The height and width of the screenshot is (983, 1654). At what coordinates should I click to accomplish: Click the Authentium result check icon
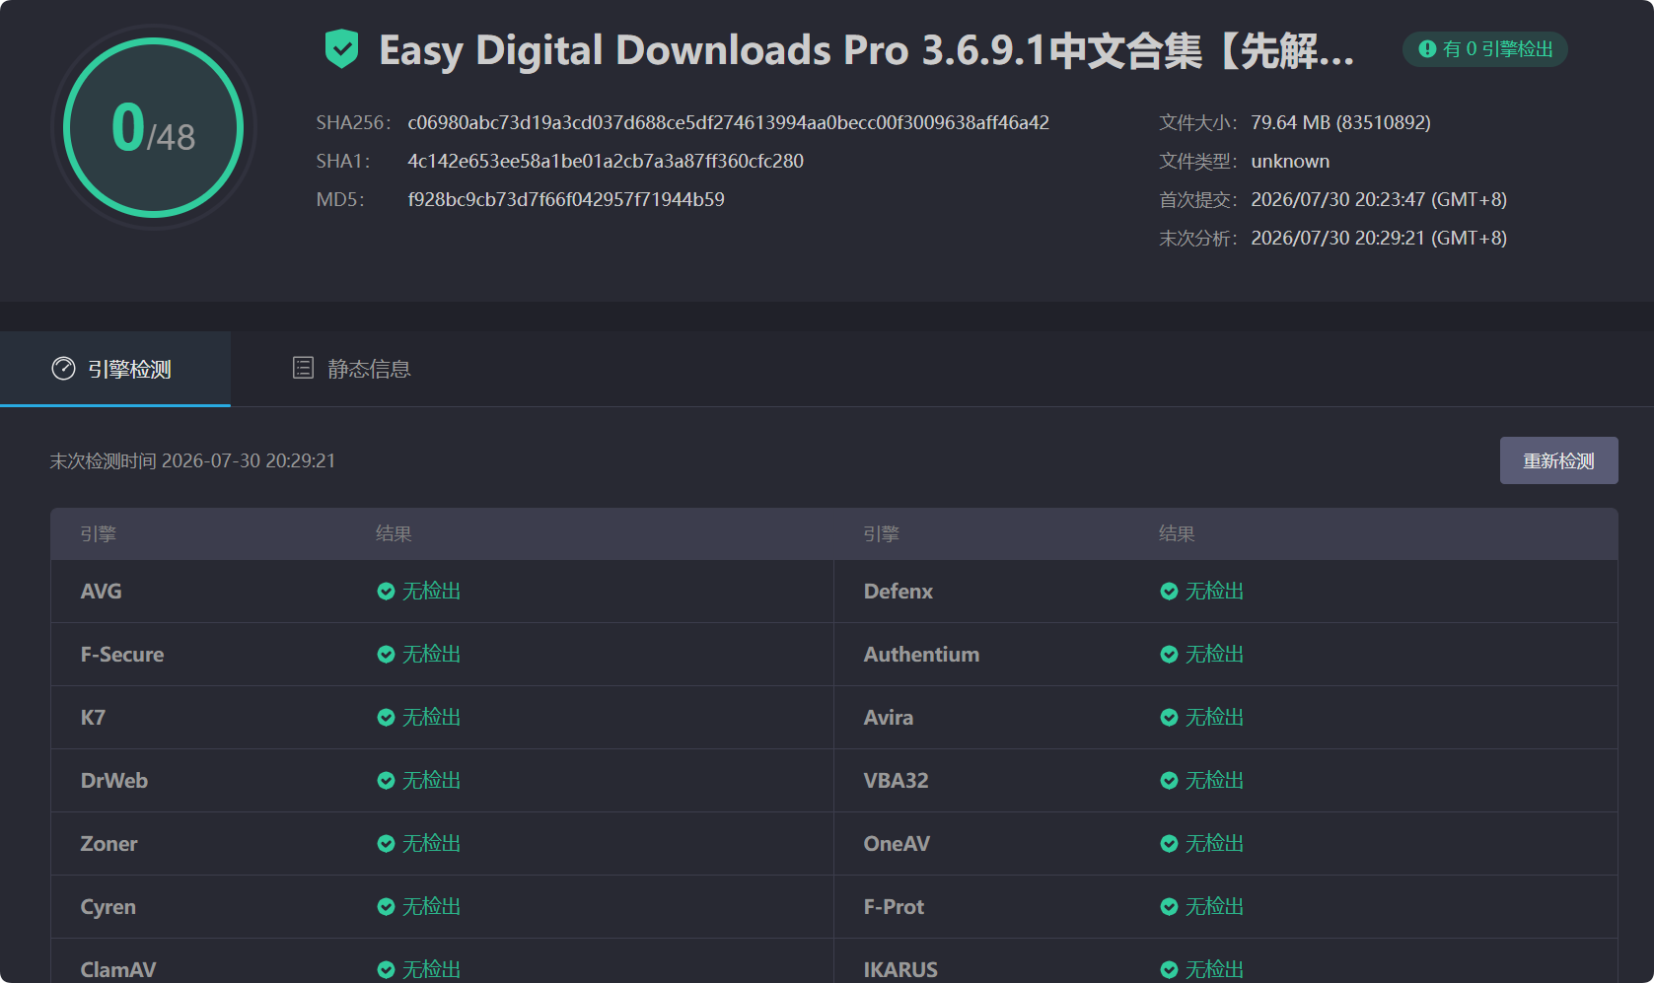click(1169, 655)
